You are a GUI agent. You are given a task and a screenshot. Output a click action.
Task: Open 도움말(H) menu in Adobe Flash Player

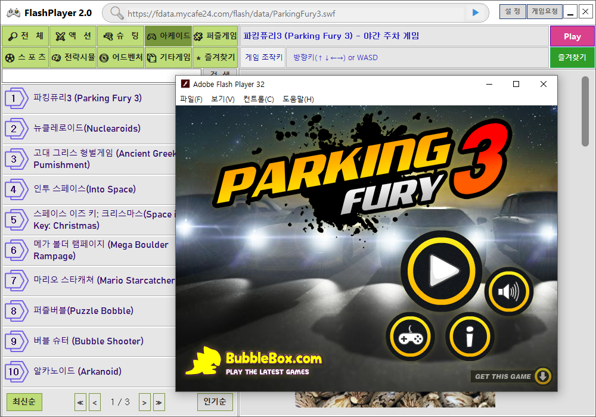299,99
